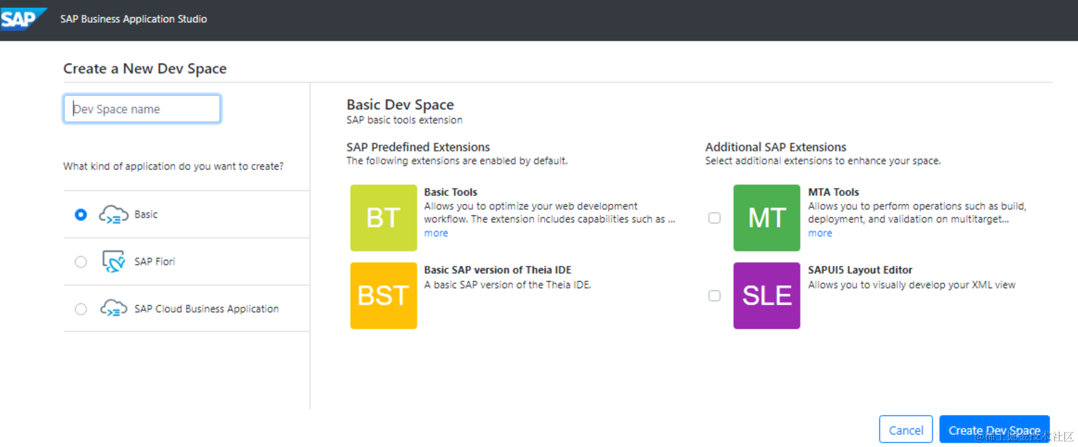Click the 'SAP Fiori' application type label
Image resolution: width=1078 pixels, height=447 pixels.
pyautogui.click(x=155, y=262)
